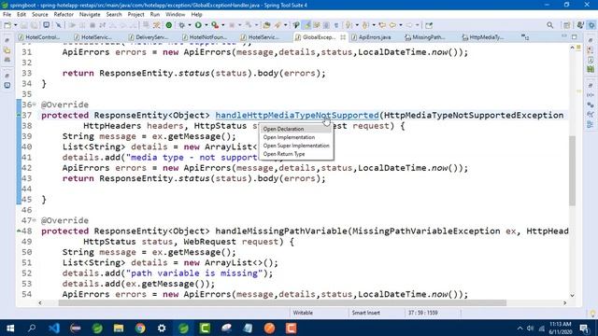
Task: Select the Spring perspective icon
Action: pos(591,25)
